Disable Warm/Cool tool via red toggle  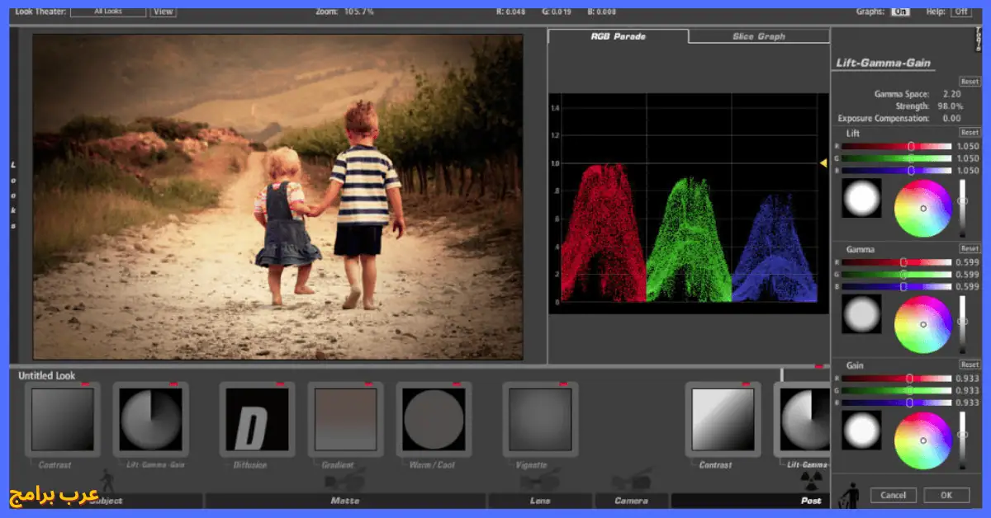456,384
